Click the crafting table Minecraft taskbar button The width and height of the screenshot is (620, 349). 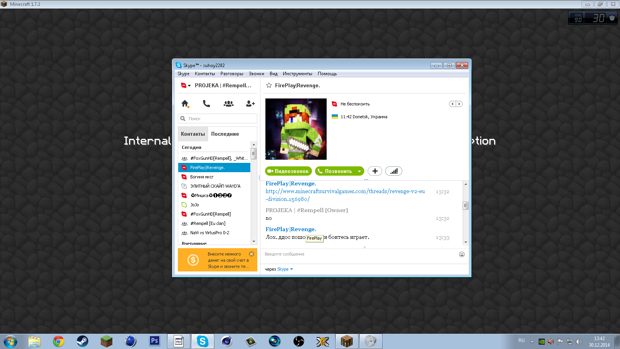tap(347, 342)
